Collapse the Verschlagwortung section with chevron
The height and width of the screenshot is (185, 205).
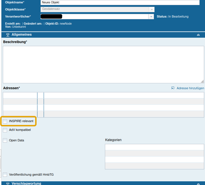198,184
